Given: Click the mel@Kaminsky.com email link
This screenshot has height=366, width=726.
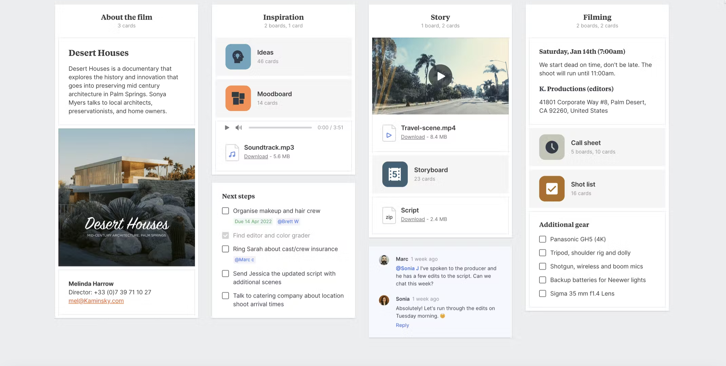Looking at the screenshot, I should [96, 301].
